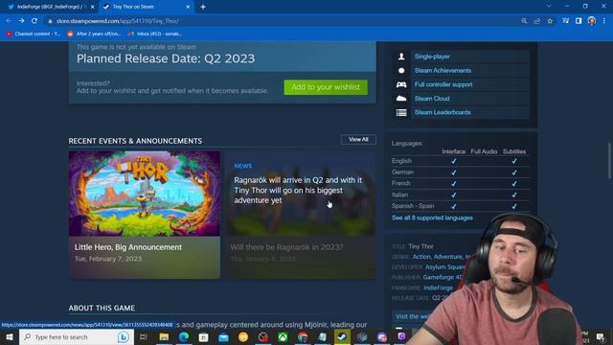
Task: Open Steam Achievements feature link
Action: click(x=443, y=70)
